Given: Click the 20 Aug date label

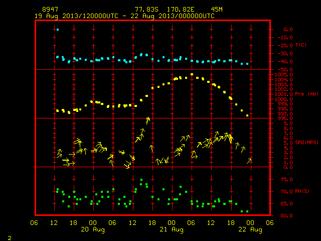Looking at the screenshot, I should pyautogui.click(x=93, y=229).
